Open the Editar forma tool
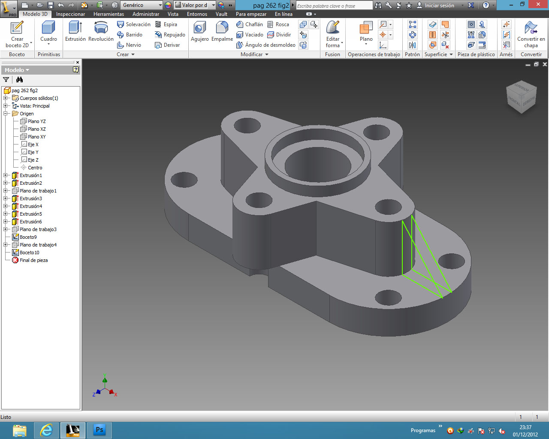 tap(333, 34)
